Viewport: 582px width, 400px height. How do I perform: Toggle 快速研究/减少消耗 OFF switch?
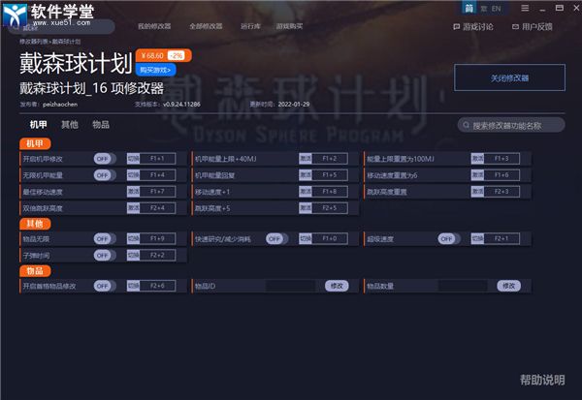tap(276, 238)
